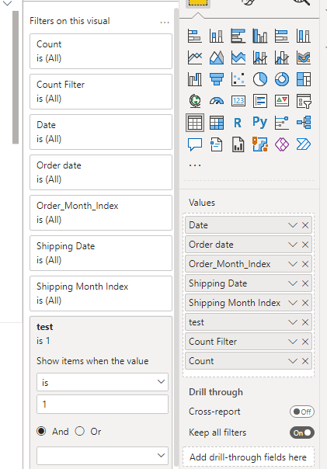Add the Gauge visual
This screenshot has width=327, height=469.
(x=216, y=101)
